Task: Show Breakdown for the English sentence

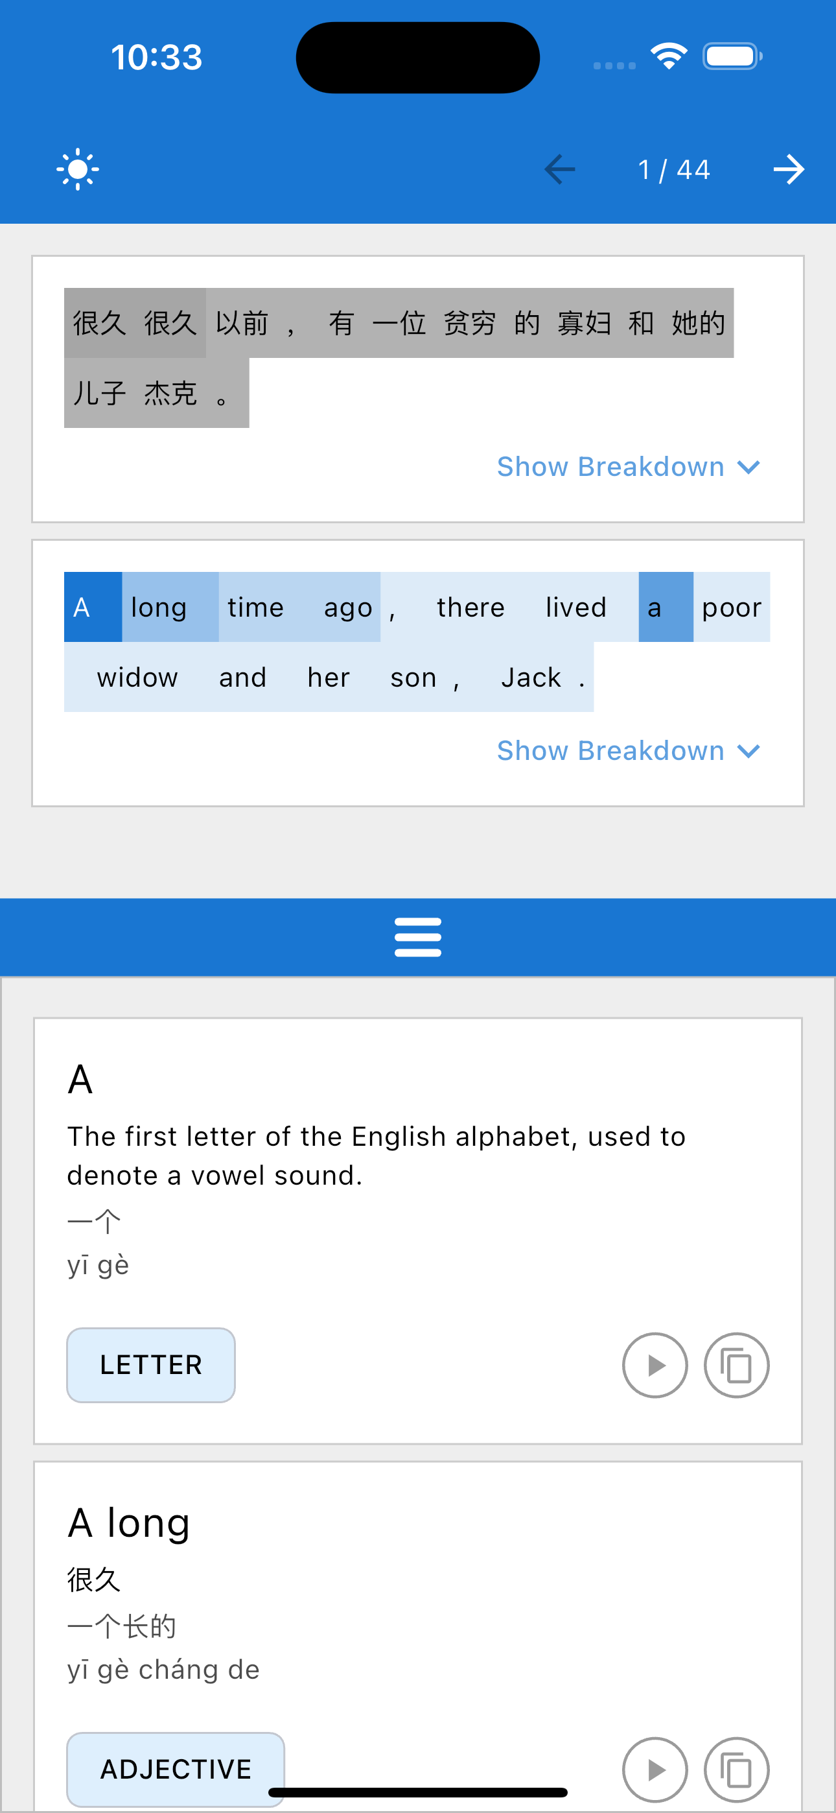Action: coord(628,751)
